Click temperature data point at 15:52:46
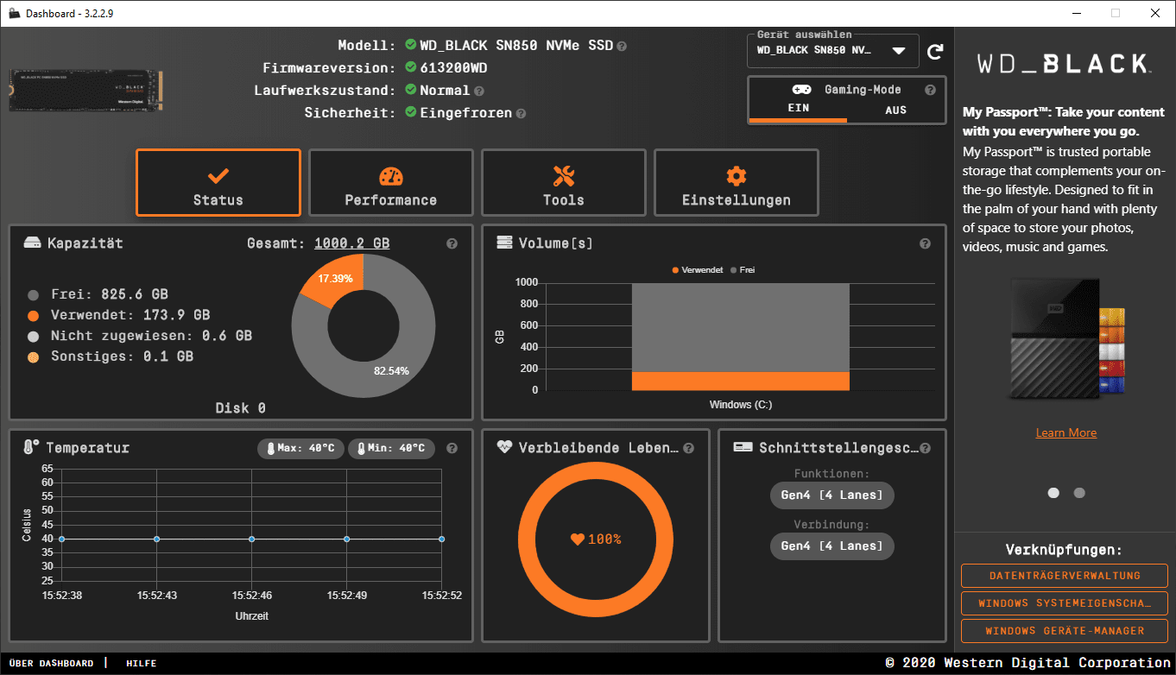 251,539
